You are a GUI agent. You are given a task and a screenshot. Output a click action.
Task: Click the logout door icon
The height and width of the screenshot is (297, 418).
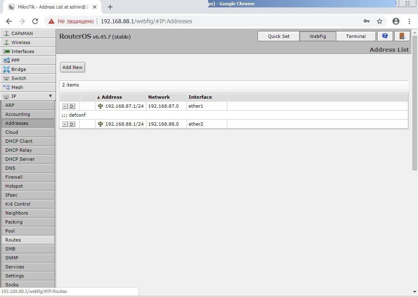tap(402, 36)
